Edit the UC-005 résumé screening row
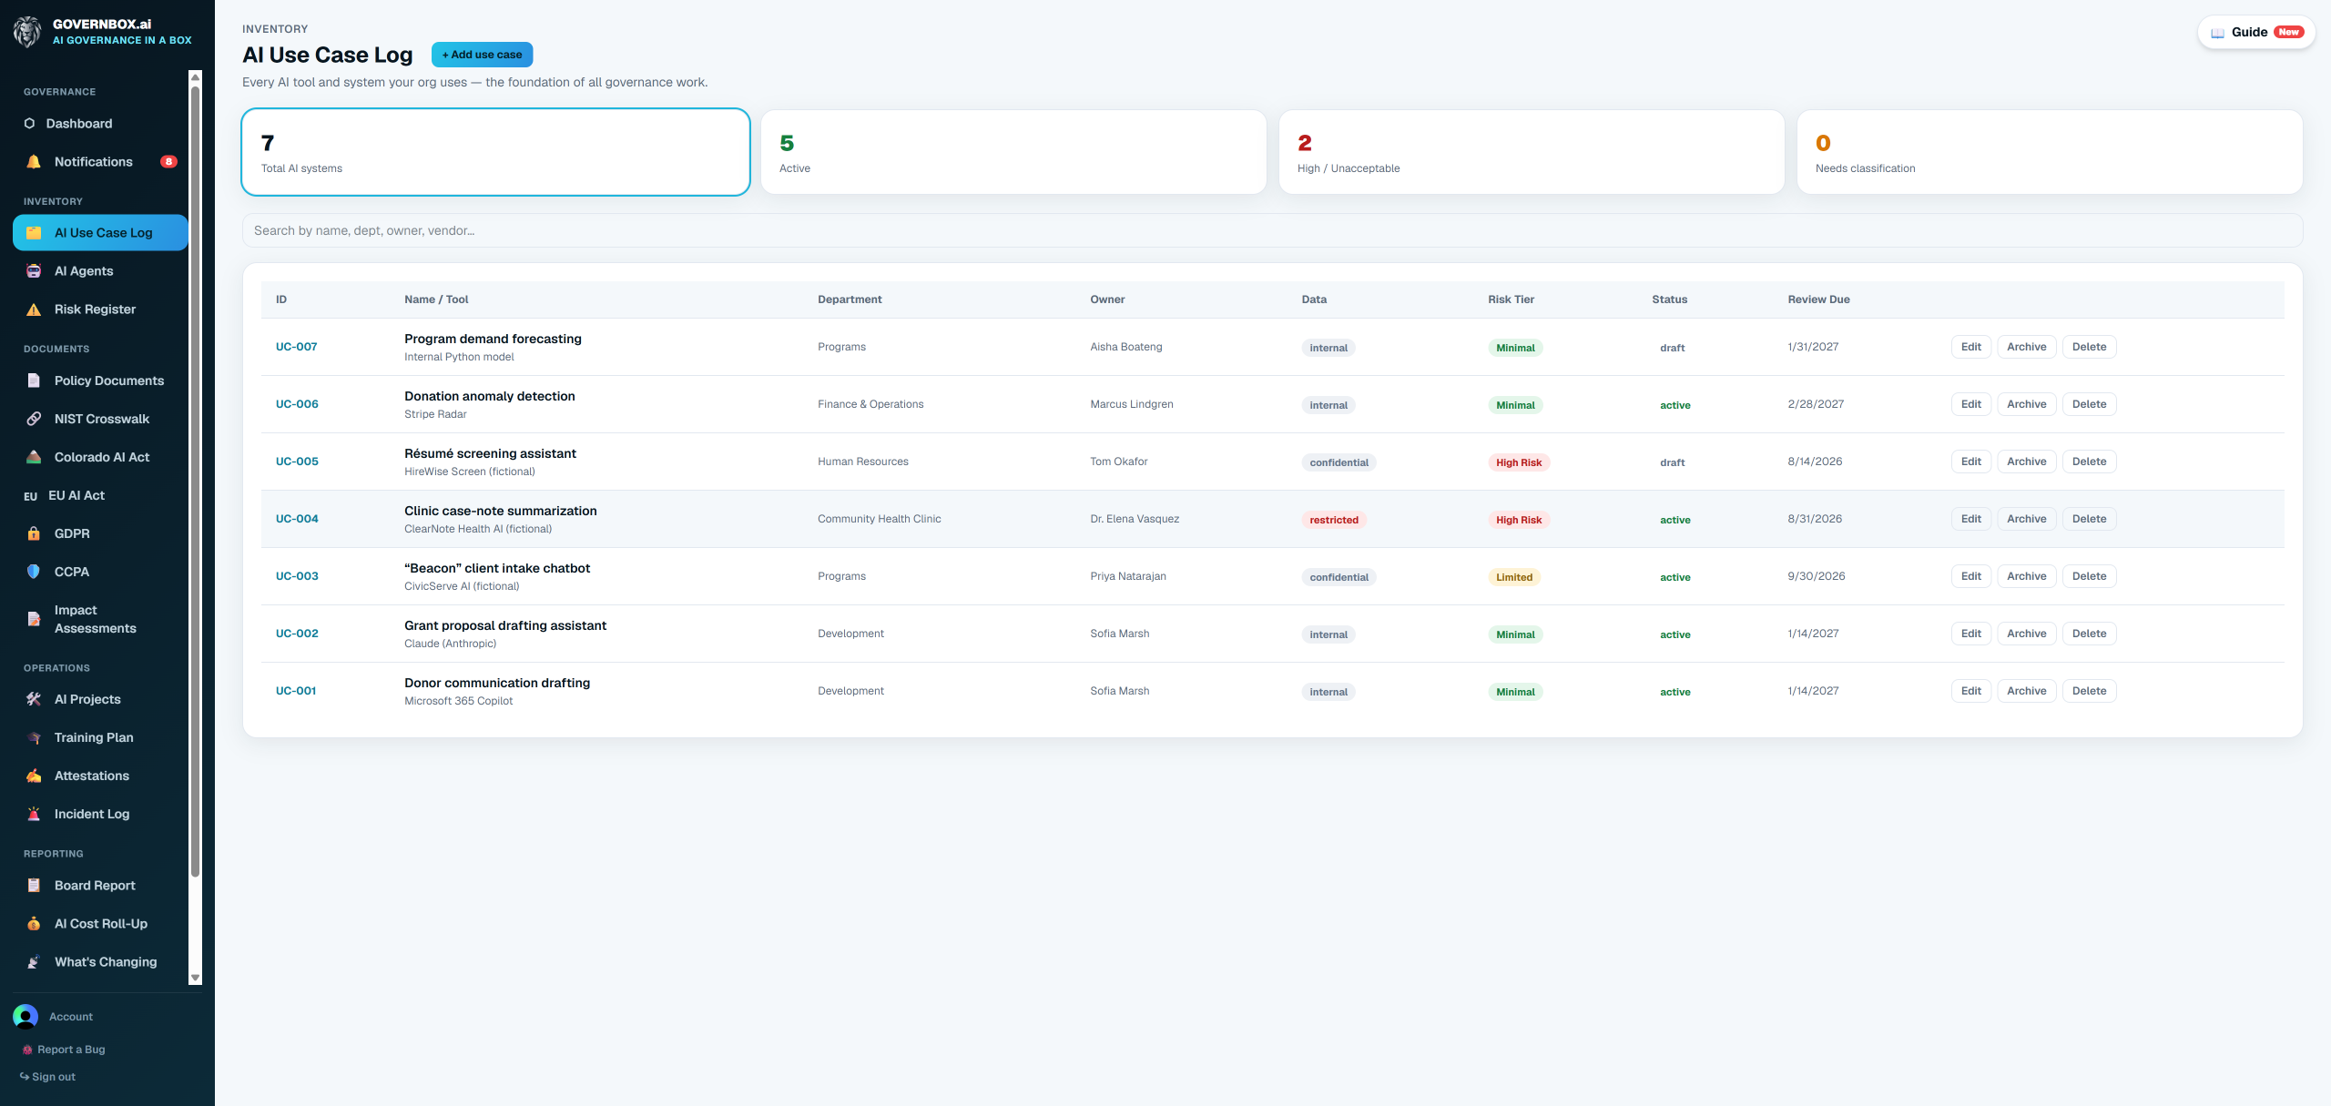Image resolution: width=2331 pixels, height=1106 pixels. [x=1970, y=462]
